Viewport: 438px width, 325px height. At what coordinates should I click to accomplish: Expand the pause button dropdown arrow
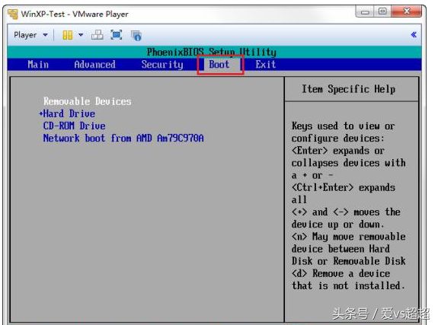tap(81, 35)
